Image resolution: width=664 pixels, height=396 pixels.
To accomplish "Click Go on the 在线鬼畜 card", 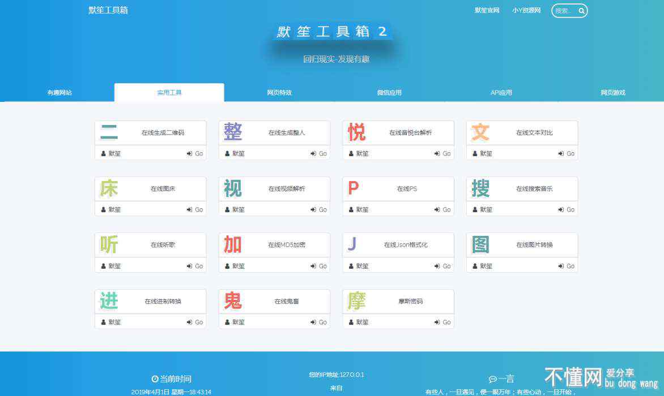I will click(x=318, y=322).
